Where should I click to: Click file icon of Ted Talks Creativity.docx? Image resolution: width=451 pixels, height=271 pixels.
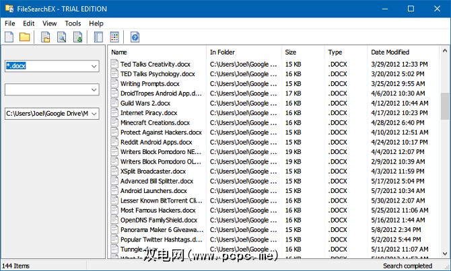[114, 64]
